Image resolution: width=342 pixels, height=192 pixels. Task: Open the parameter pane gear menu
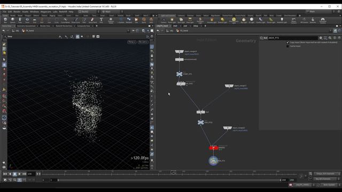[321, 38]
